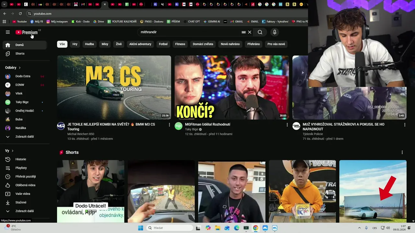Open the YouTube hamburger guide menu
Screen dimensions: 415x233
[8, 32]
